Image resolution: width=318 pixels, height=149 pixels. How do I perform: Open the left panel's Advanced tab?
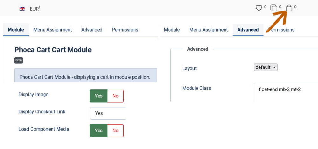pyautogui.click(x=92, y=30)
